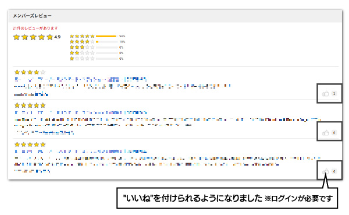The width and height of the screenshot is (349, 215).
Task: Click the five-star rating of second review
Action: (x=30, y=105)
